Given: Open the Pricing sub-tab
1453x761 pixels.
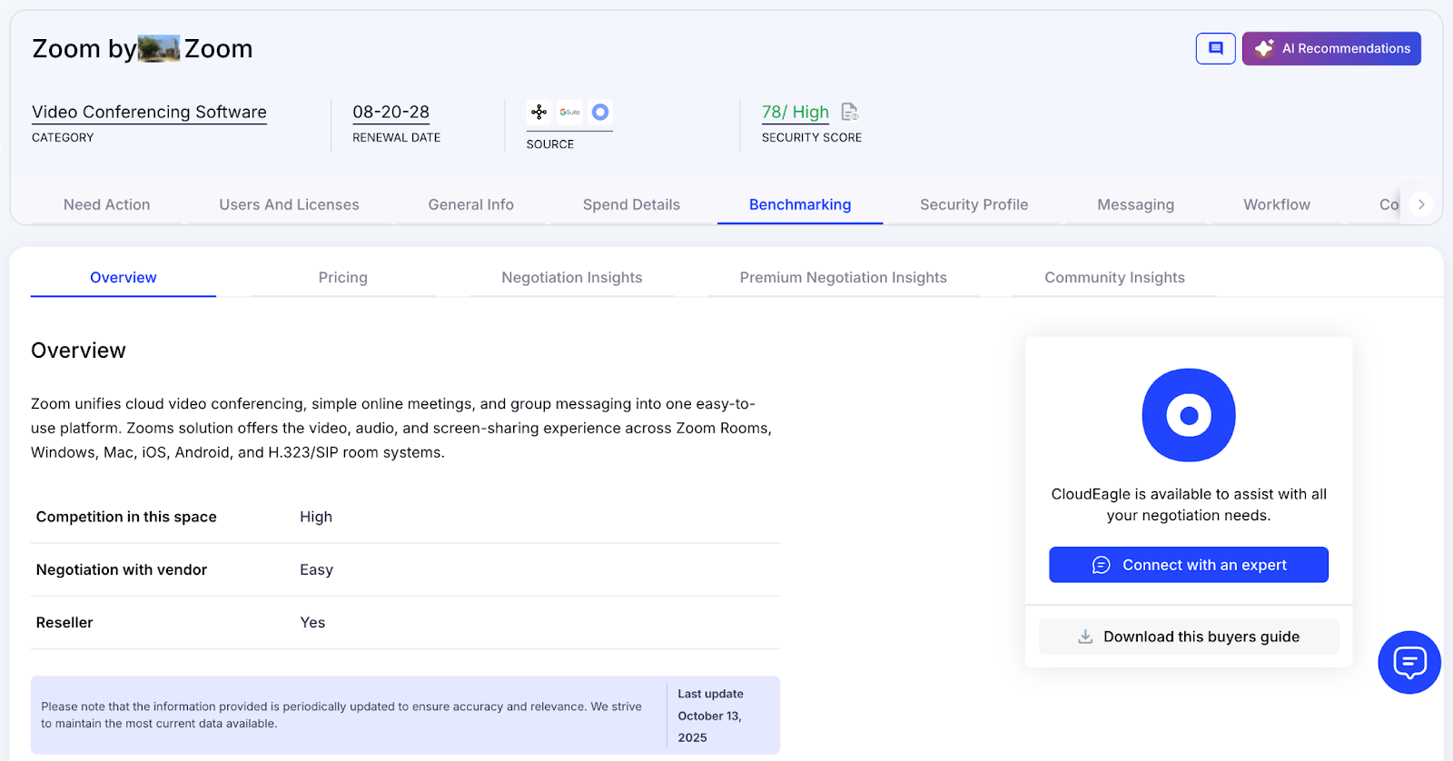Looking at the screenshot, I should click(343, 277).
